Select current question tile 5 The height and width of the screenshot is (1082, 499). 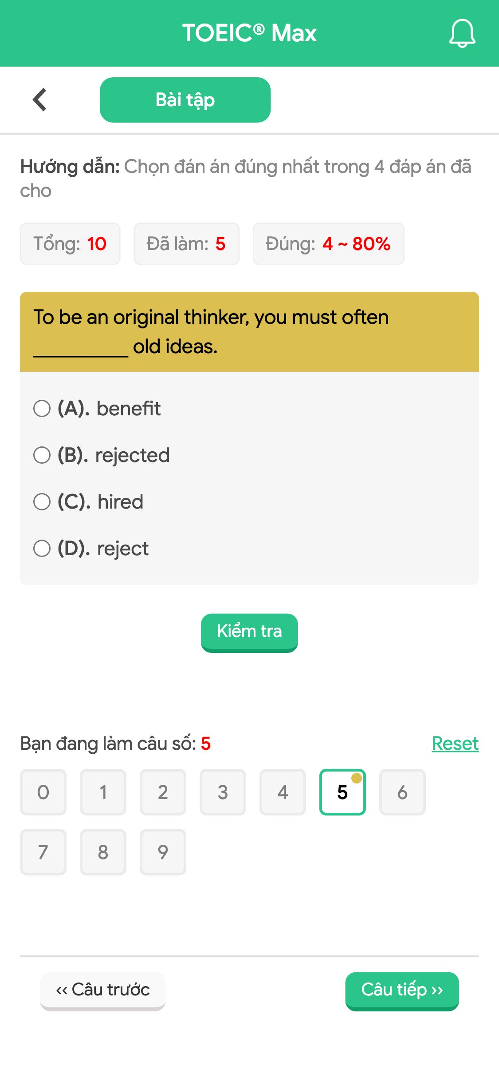coord(342,792)
